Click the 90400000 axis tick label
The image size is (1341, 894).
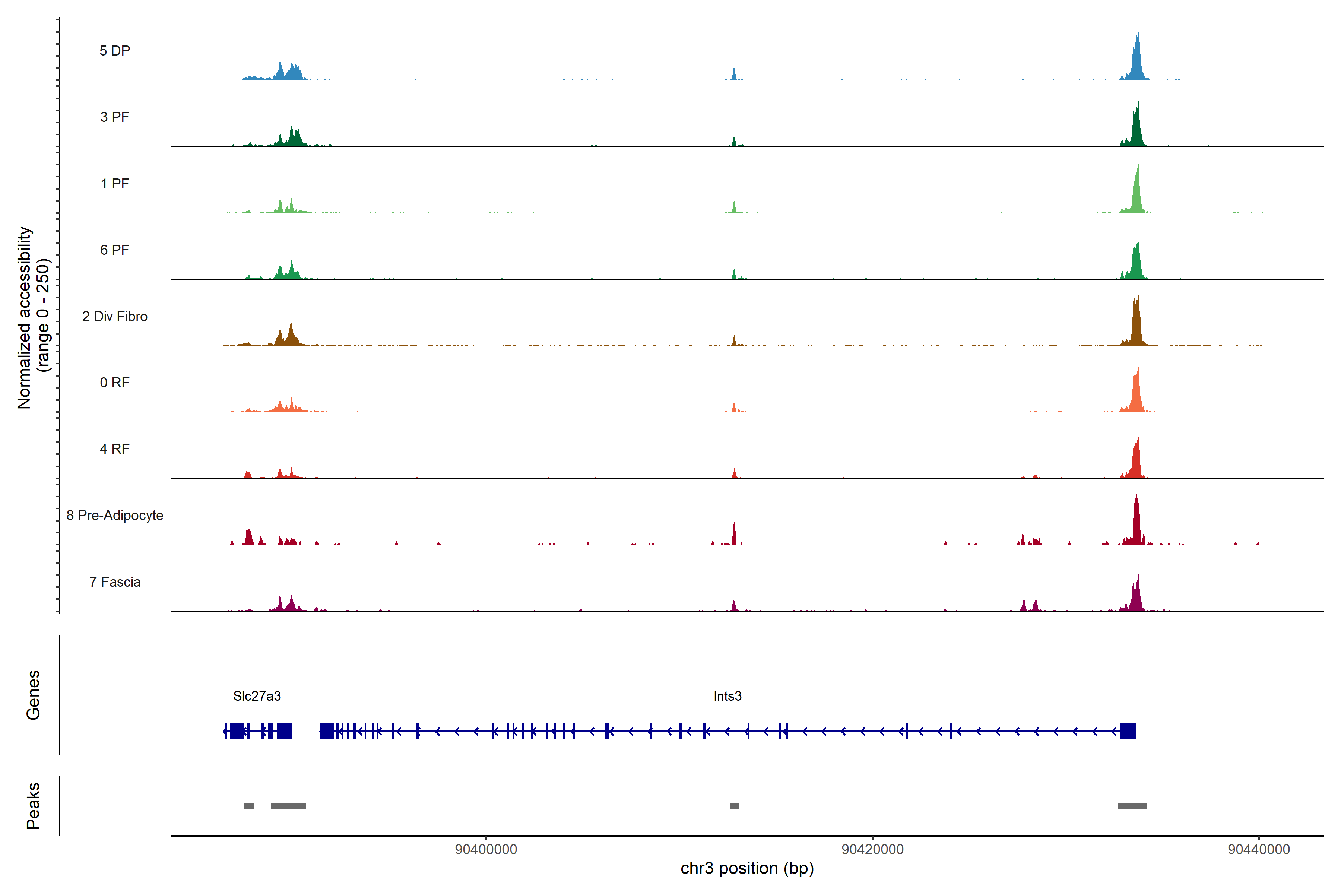486,850
